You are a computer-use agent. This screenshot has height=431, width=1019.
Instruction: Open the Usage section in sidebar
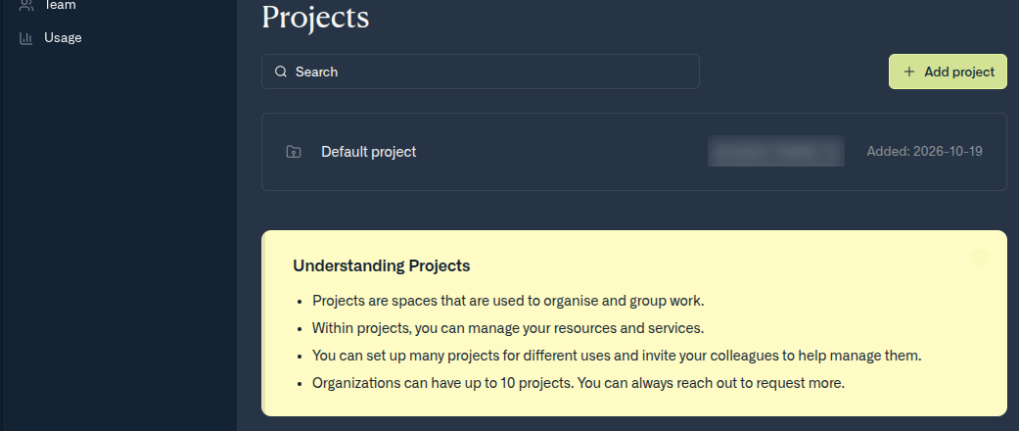(x=63, y=37)
